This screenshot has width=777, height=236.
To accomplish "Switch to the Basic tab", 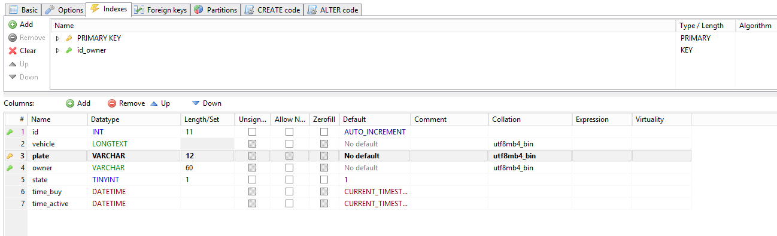I will pos(23,10).
